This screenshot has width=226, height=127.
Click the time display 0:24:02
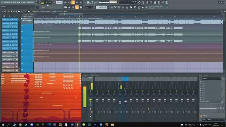click(x=92, y=2)
